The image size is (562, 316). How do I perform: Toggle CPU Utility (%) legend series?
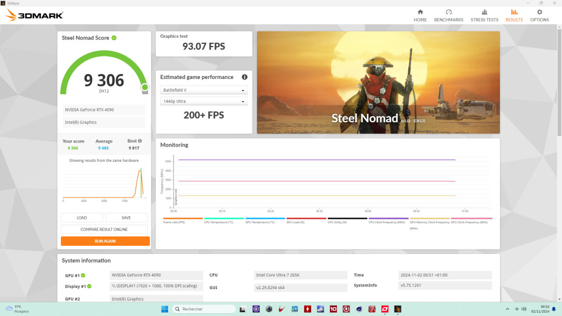tap(347, 221)
